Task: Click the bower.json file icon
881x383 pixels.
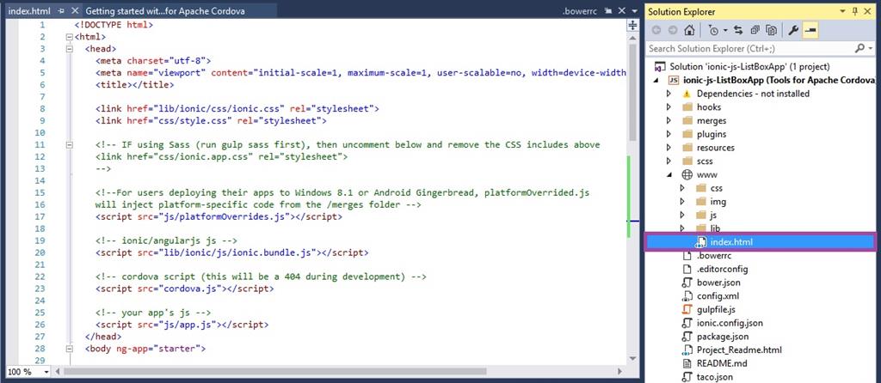Action: pyautogui.click(x=687, y=282)
